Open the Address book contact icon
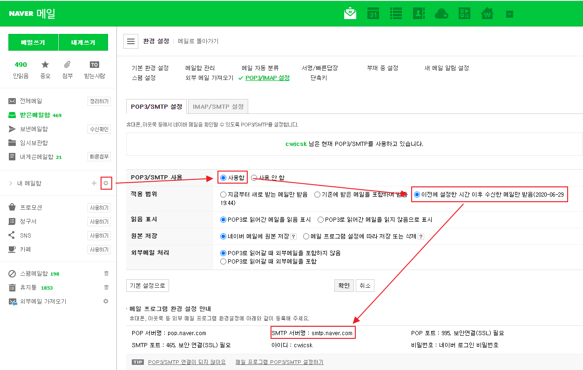 click(419, 13)
